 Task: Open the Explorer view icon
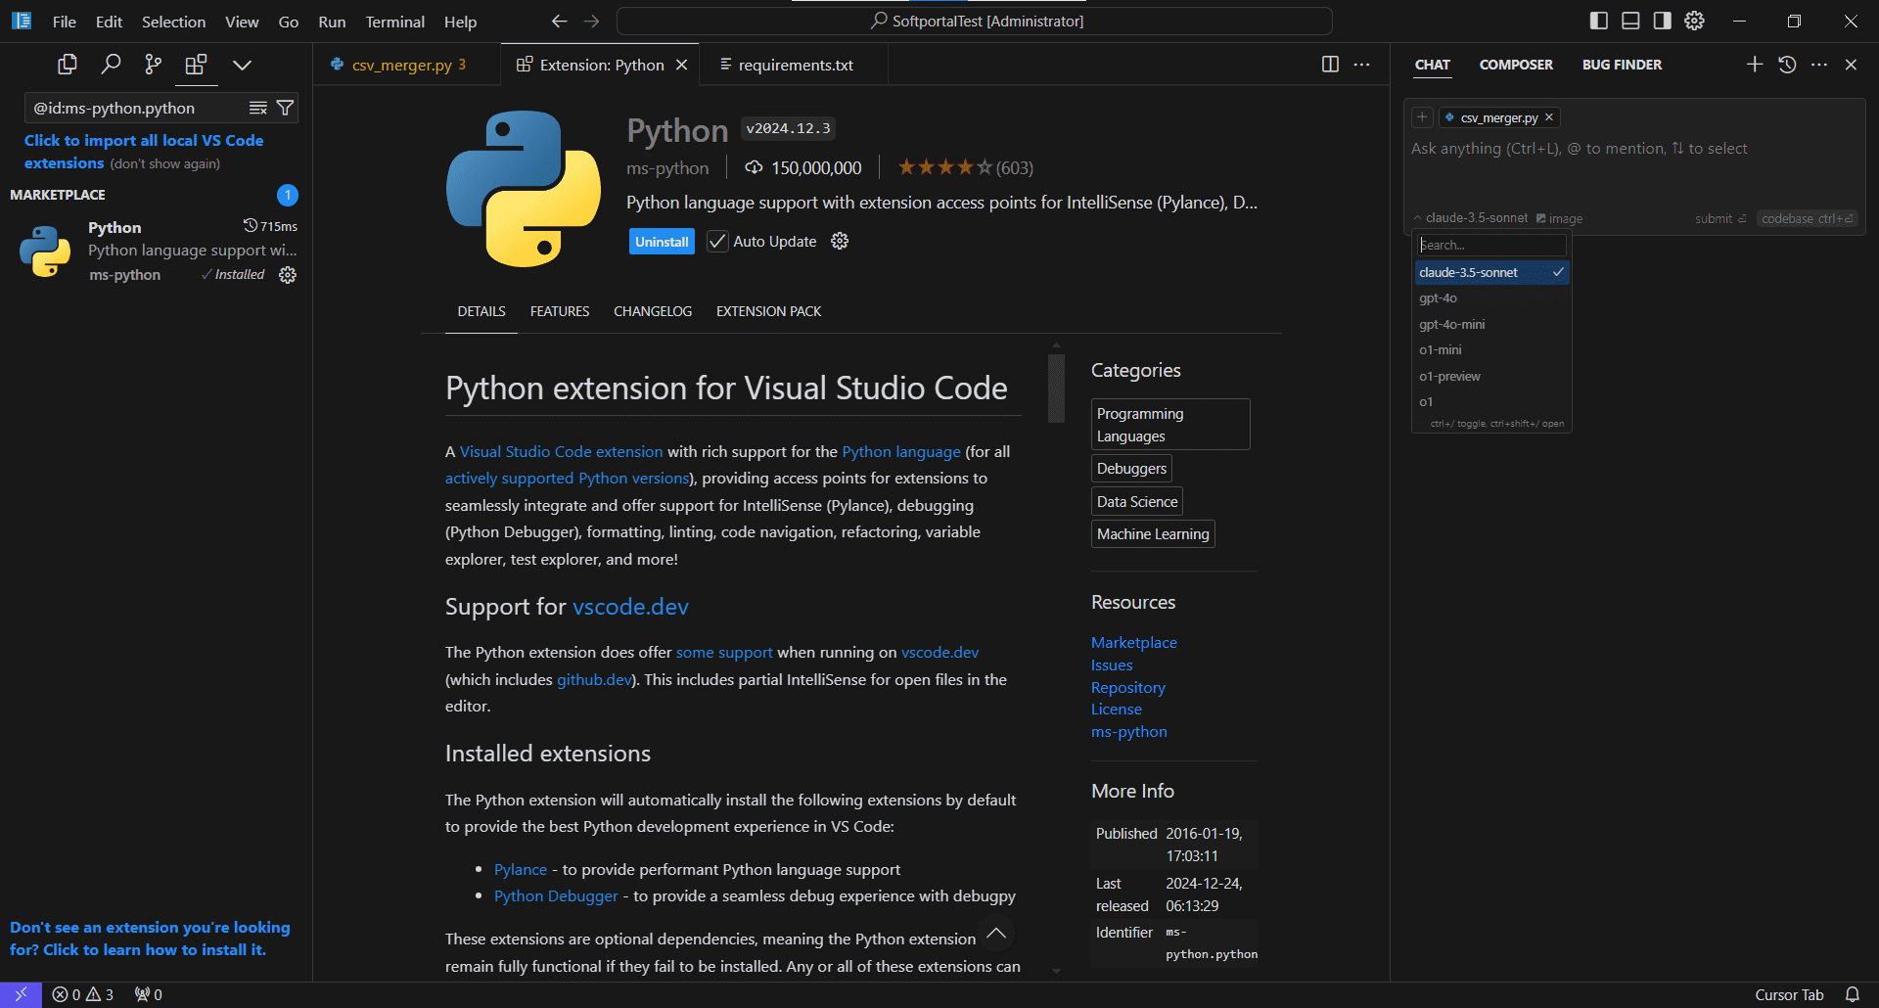[x=68, y=65]
